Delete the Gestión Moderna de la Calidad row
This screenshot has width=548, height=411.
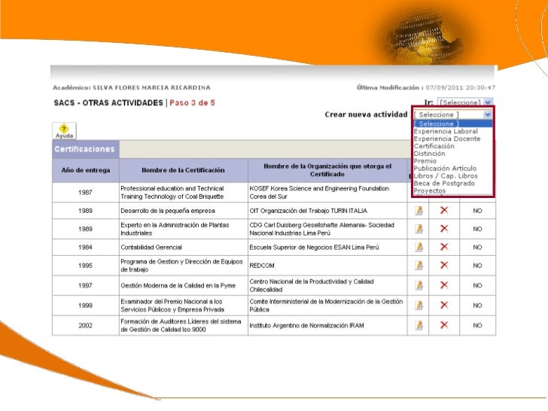point(444,285)
